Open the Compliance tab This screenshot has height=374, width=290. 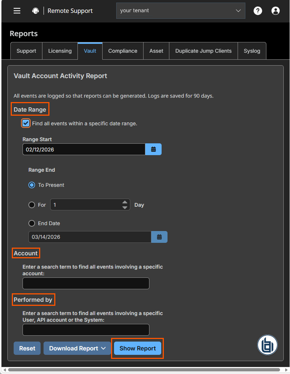pos(123,51)
